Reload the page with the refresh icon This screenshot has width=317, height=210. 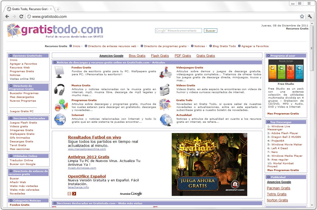point(21,17)
